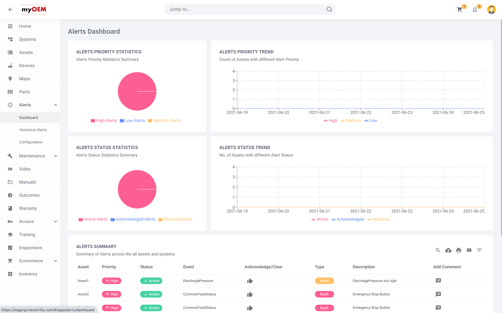Click the page vertical scrollbar

click(x=501, y=127)
